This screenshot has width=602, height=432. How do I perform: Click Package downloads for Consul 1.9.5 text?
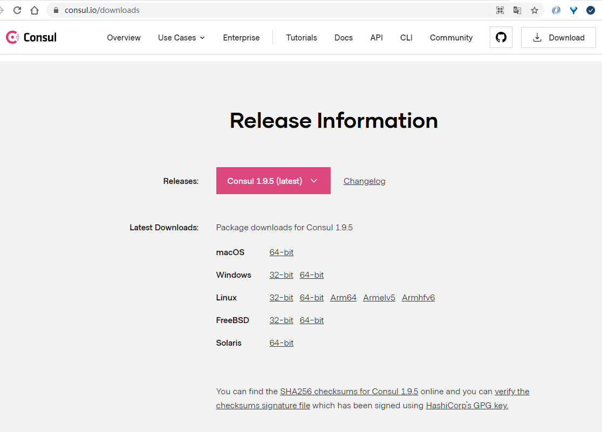tap(284, 228)
